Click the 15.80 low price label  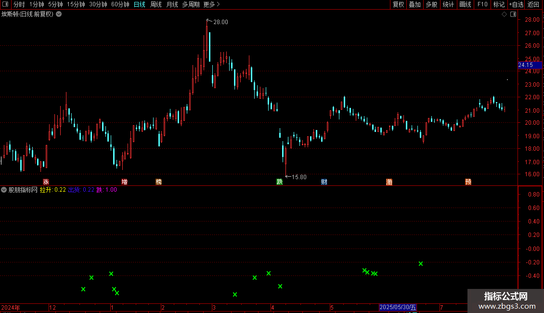tap(298, 177)
